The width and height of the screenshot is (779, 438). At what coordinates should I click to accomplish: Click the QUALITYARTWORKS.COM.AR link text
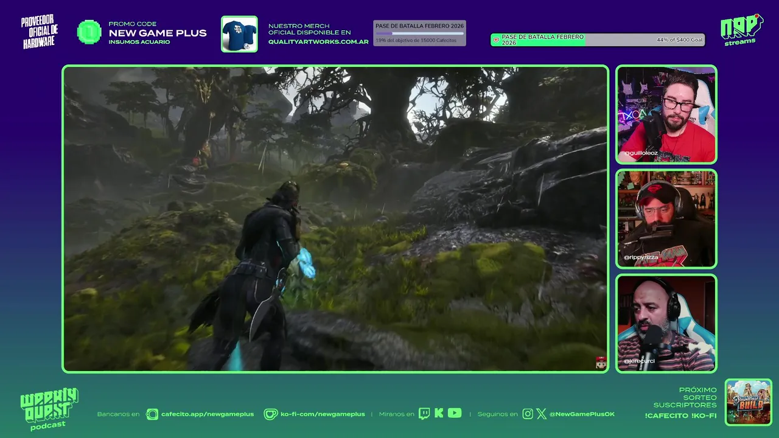(318, 42)
